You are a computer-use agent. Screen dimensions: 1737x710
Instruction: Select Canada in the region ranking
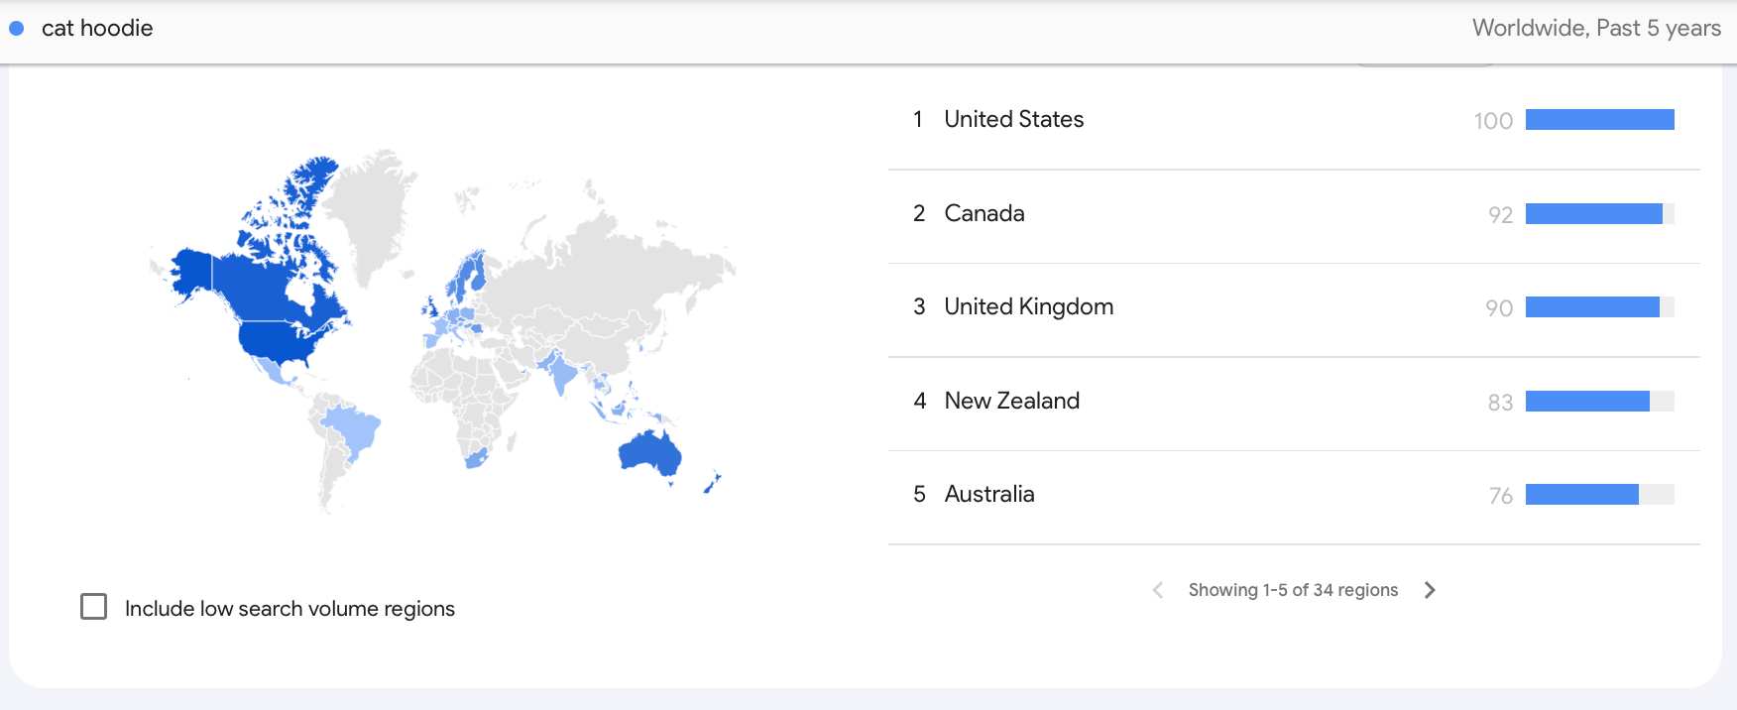tap(984, 213)
